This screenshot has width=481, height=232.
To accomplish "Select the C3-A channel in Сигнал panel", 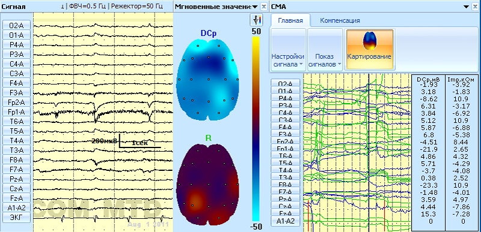I will point(17,73).
